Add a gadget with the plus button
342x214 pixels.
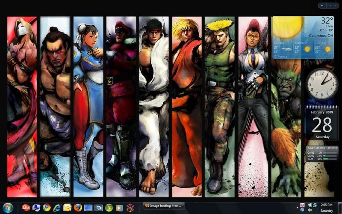point(322,6)
